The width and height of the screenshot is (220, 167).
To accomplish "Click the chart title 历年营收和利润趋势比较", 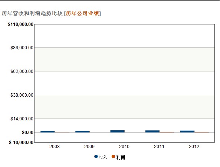I will coord(32,13).
